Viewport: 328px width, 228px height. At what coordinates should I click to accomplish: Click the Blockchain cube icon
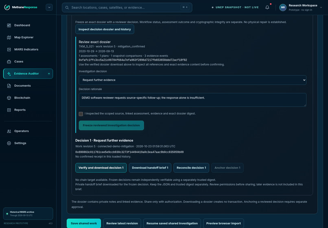pyautogui.click(x=9, y=98)
